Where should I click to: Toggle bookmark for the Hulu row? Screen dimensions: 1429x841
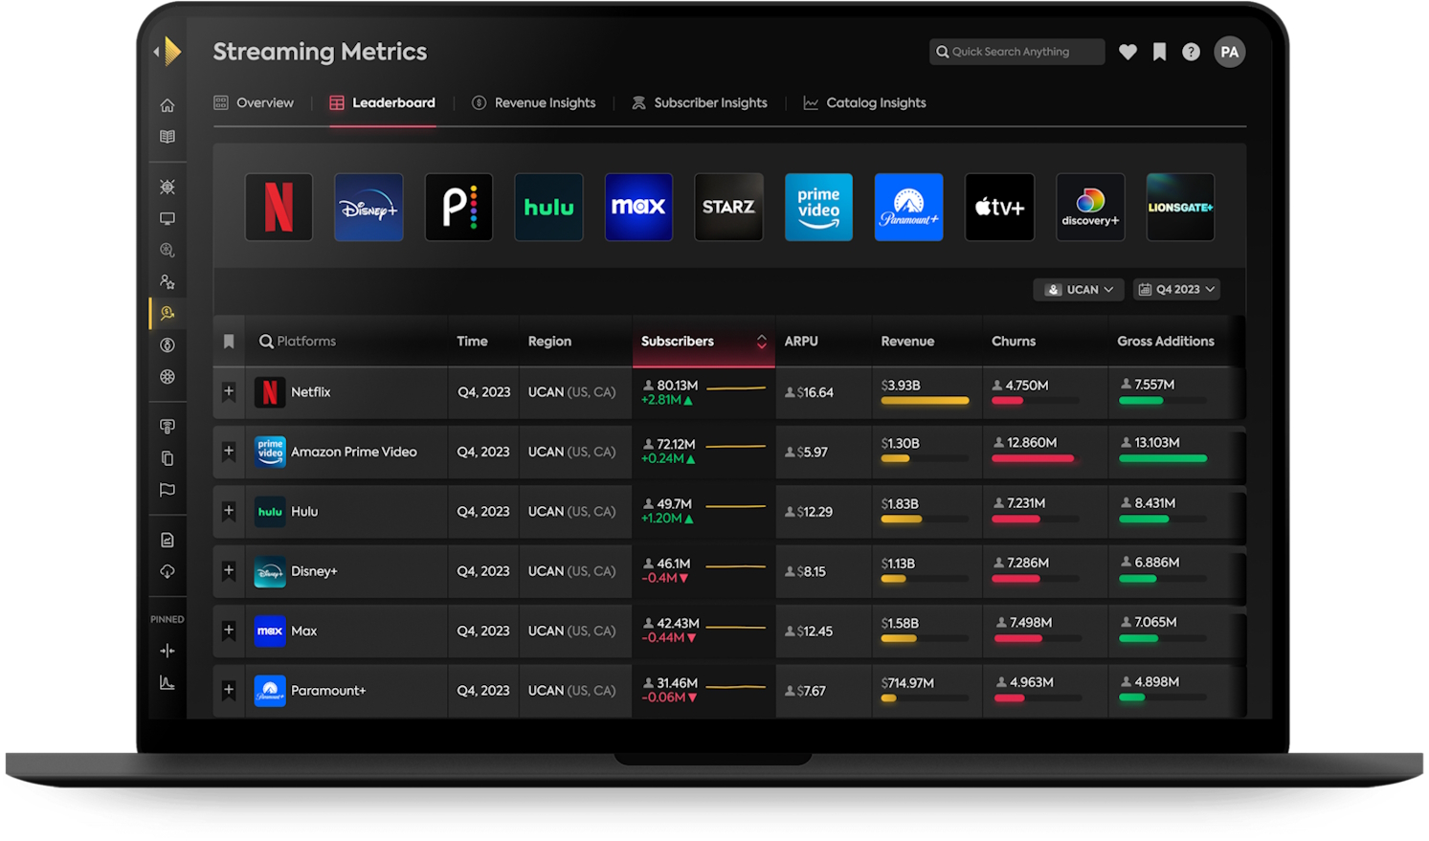[229, 511]
